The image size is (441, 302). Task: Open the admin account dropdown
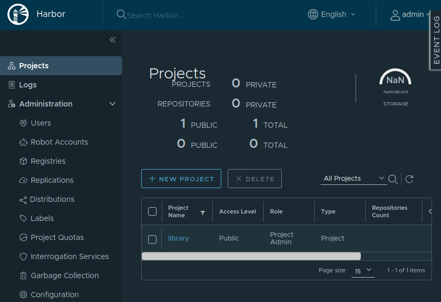(410, 15)
